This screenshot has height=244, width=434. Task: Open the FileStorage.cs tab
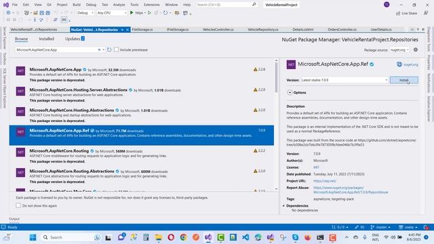(142, 29)
